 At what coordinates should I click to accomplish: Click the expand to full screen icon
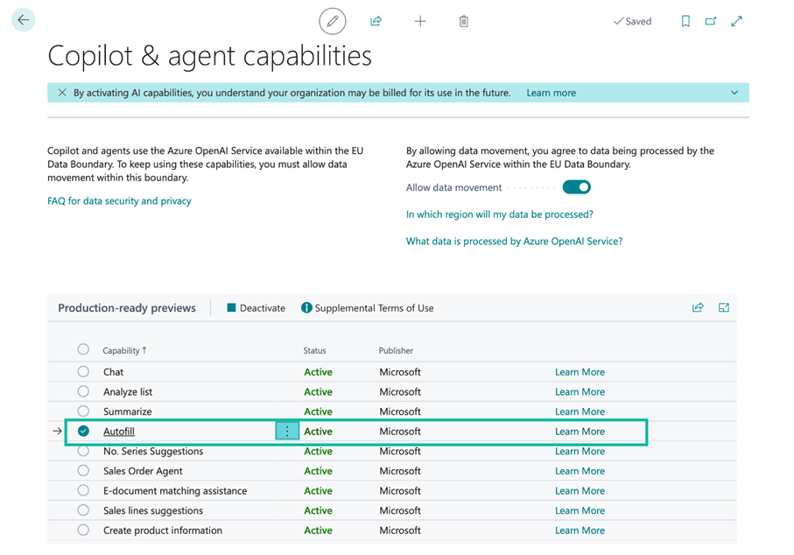736,21
